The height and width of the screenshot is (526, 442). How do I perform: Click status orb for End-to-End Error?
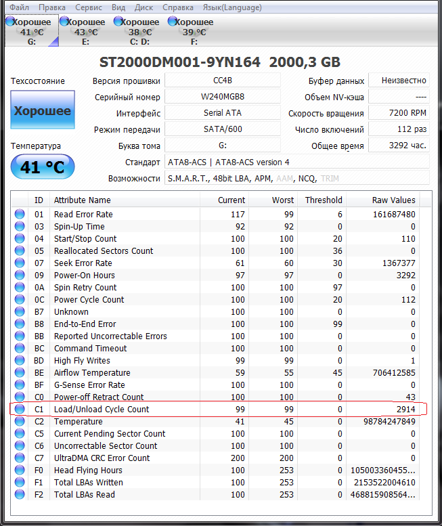pos(20,324)
